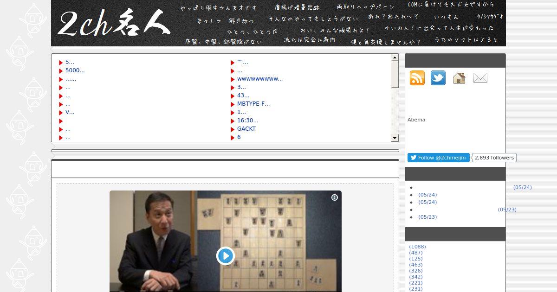Open the '5000...' headline link
Screen dimensions: 557x292
(x=75, y=70)
